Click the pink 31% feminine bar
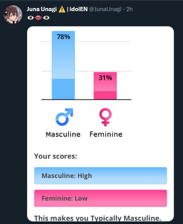The width and height of the screenshot is (183, 224). point(105,86)
